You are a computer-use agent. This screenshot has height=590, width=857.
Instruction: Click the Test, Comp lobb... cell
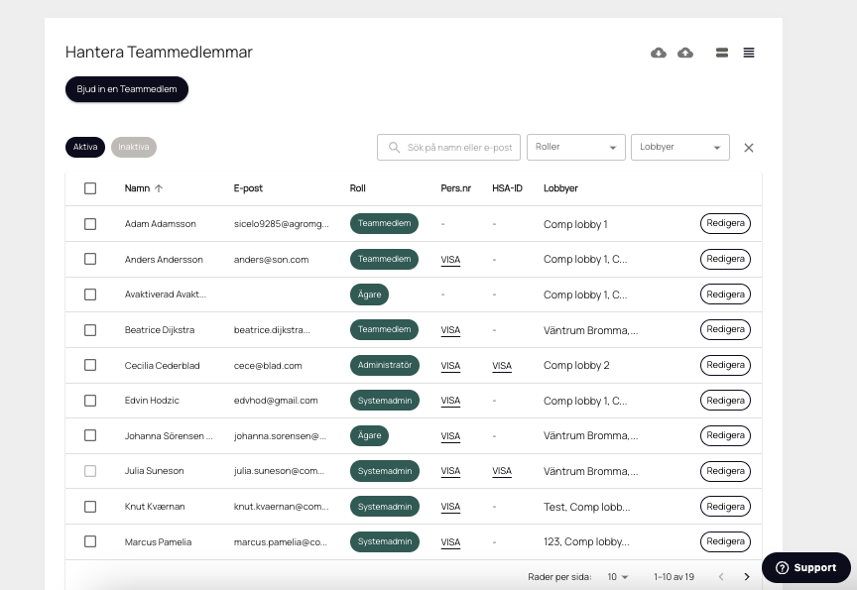[x=586, y=507]
